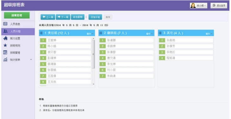Open the user account dropdown in header
Viewport: 231px width, 119px height.
(198, 6)
